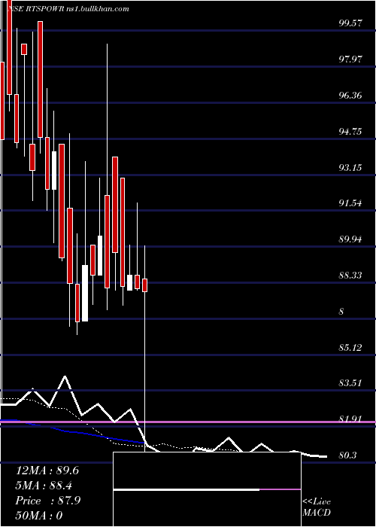The height and width of the screenshot is (527, 376).
Task: Click the 85.12 price axis label
Action: pos(351,347)
